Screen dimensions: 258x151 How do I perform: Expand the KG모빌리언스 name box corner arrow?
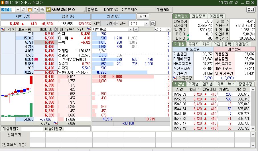pyautogui.click(x=84, y=11)
